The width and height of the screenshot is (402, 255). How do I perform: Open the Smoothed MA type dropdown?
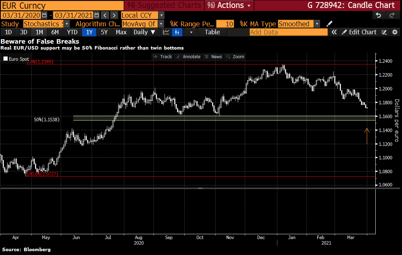[317, 24]
